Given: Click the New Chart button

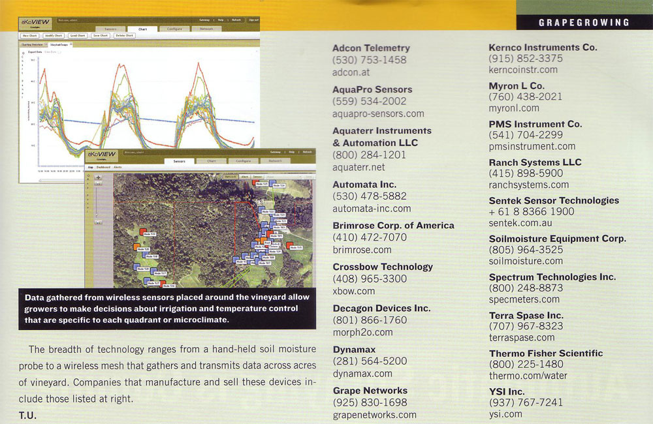Looking at the screenshot, I should pos(30,36).
